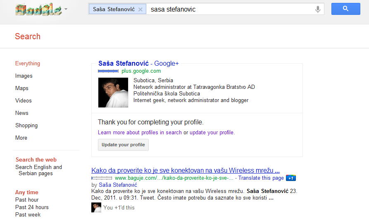Image resolution: width=369 pixels, height=219 pixels.
Task: Click the Update your profile button
Action: click(123, 145)
